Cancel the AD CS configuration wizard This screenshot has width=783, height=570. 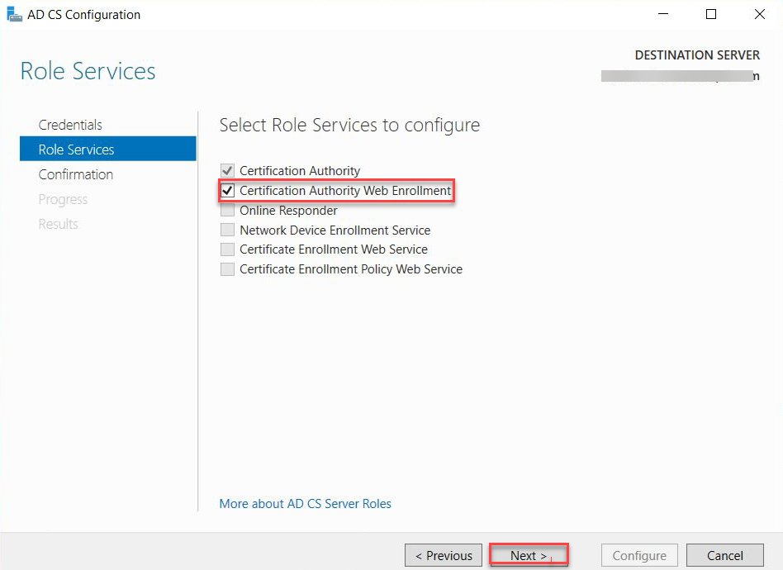724,555
